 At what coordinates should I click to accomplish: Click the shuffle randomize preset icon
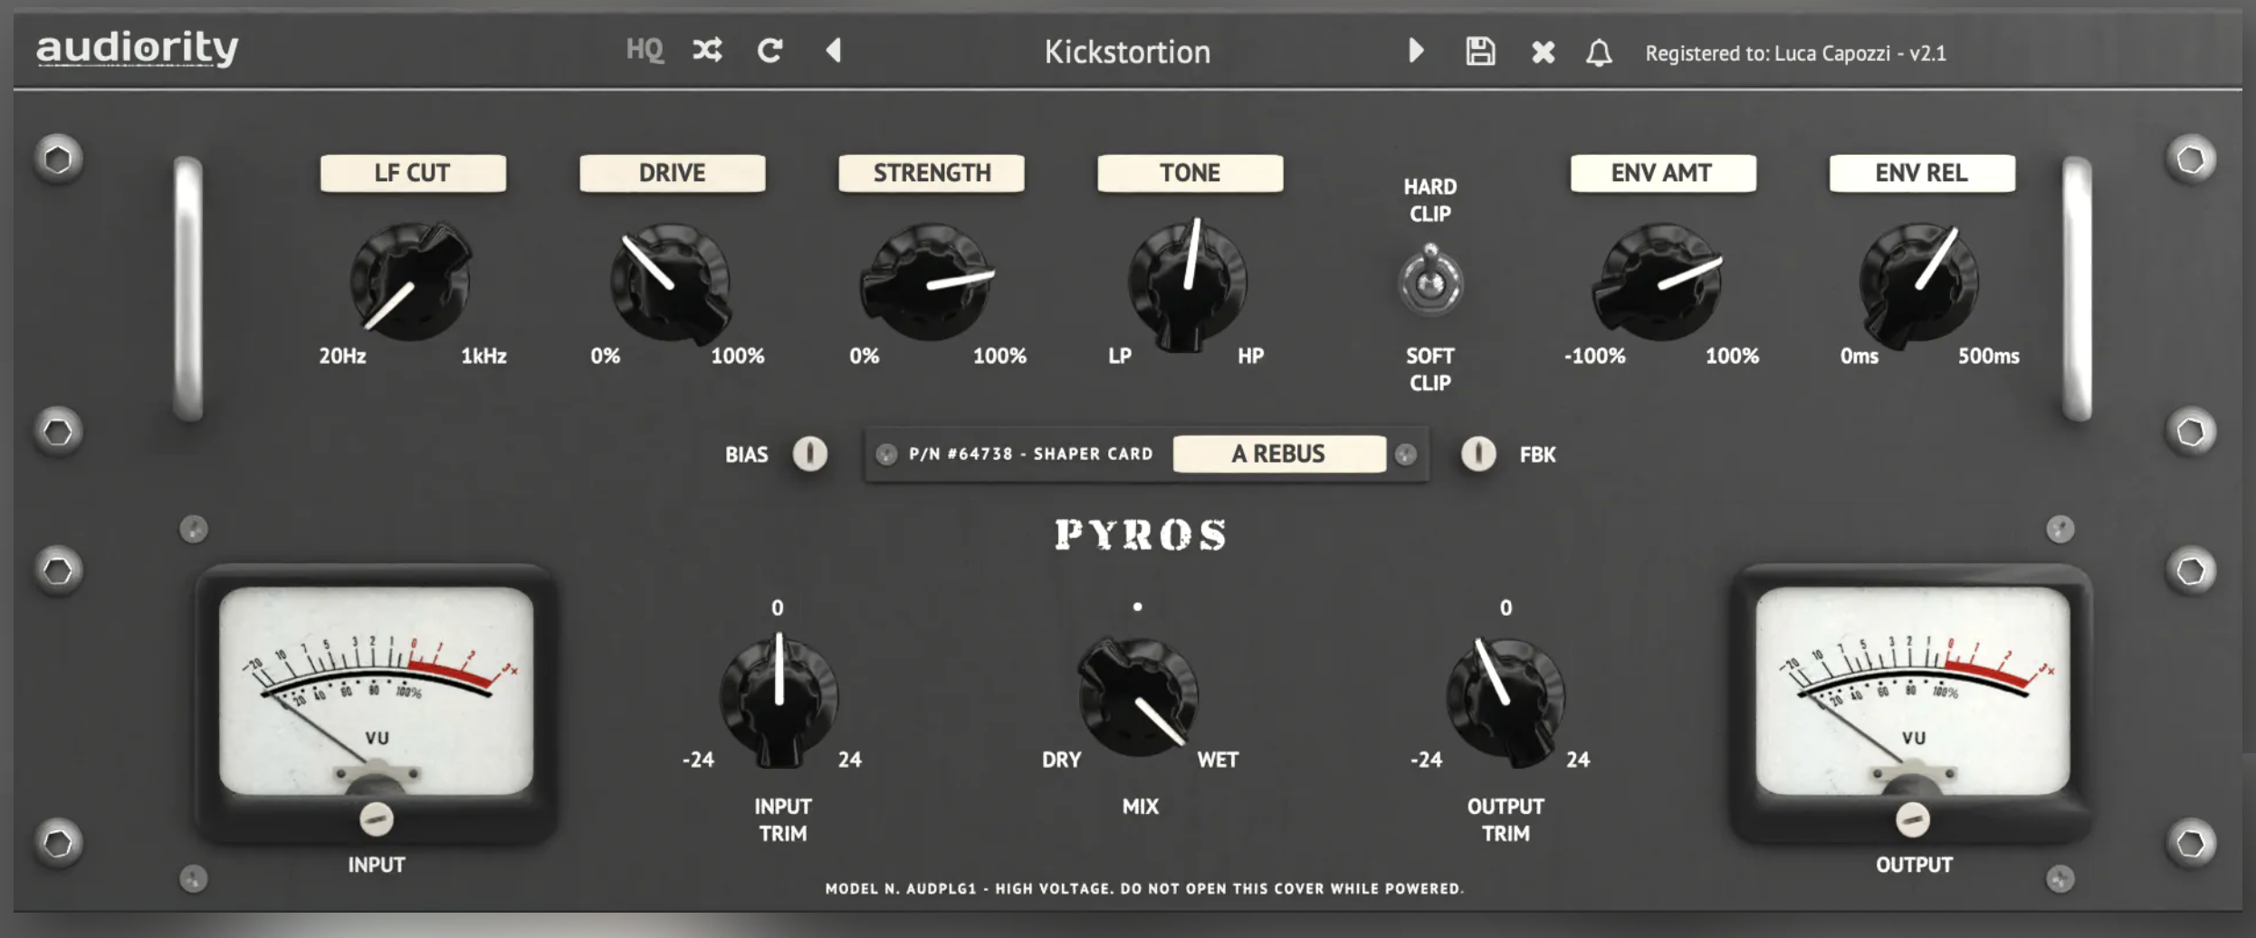click(x=707, y=50)
